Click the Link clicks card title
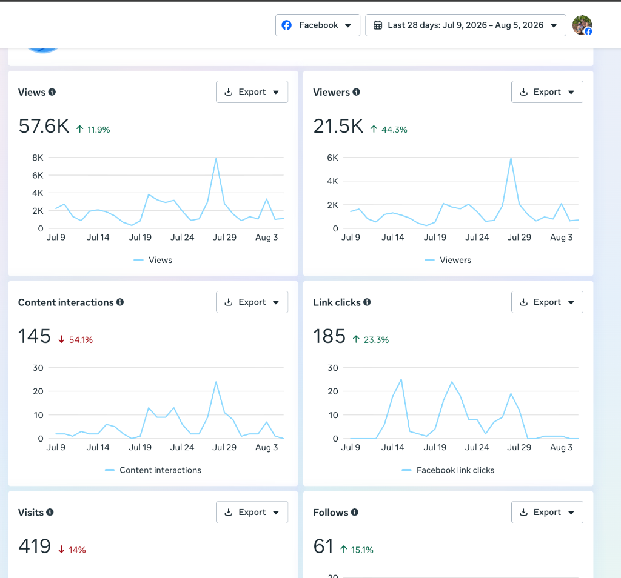Image resolution: width=621 pixels, height=578 pixels. point(337,302)
